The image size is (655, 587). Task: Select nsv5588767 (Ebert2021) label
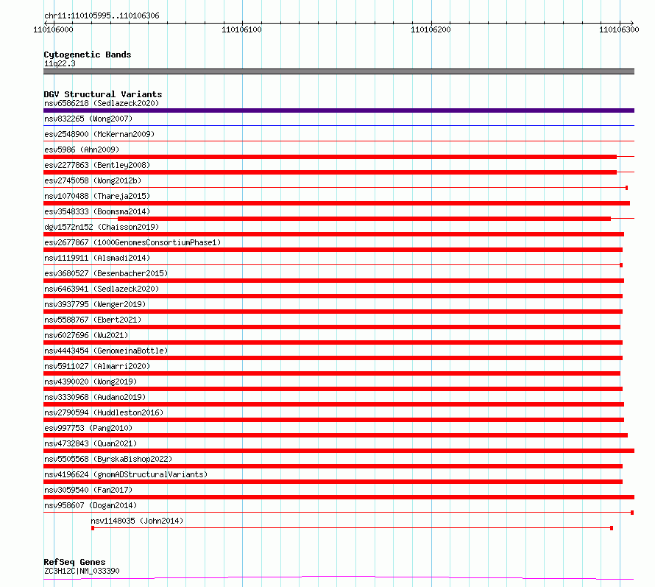pyautogui.click(x=93, y=320)
